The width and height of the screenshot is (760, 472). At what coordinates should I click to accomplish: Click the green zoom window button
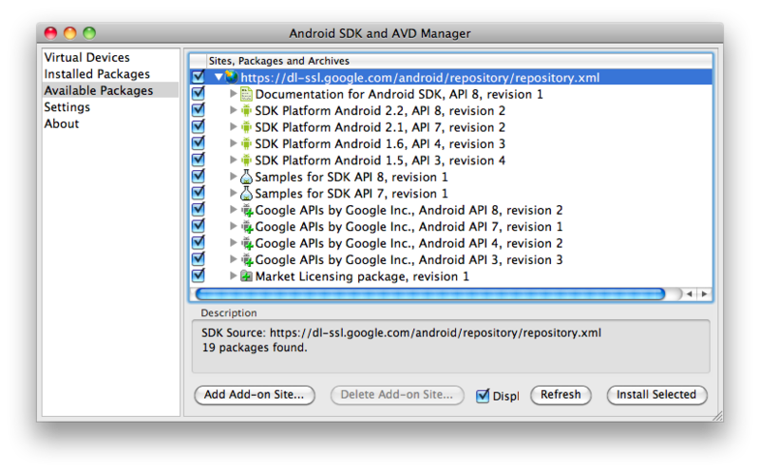[89, 33]
